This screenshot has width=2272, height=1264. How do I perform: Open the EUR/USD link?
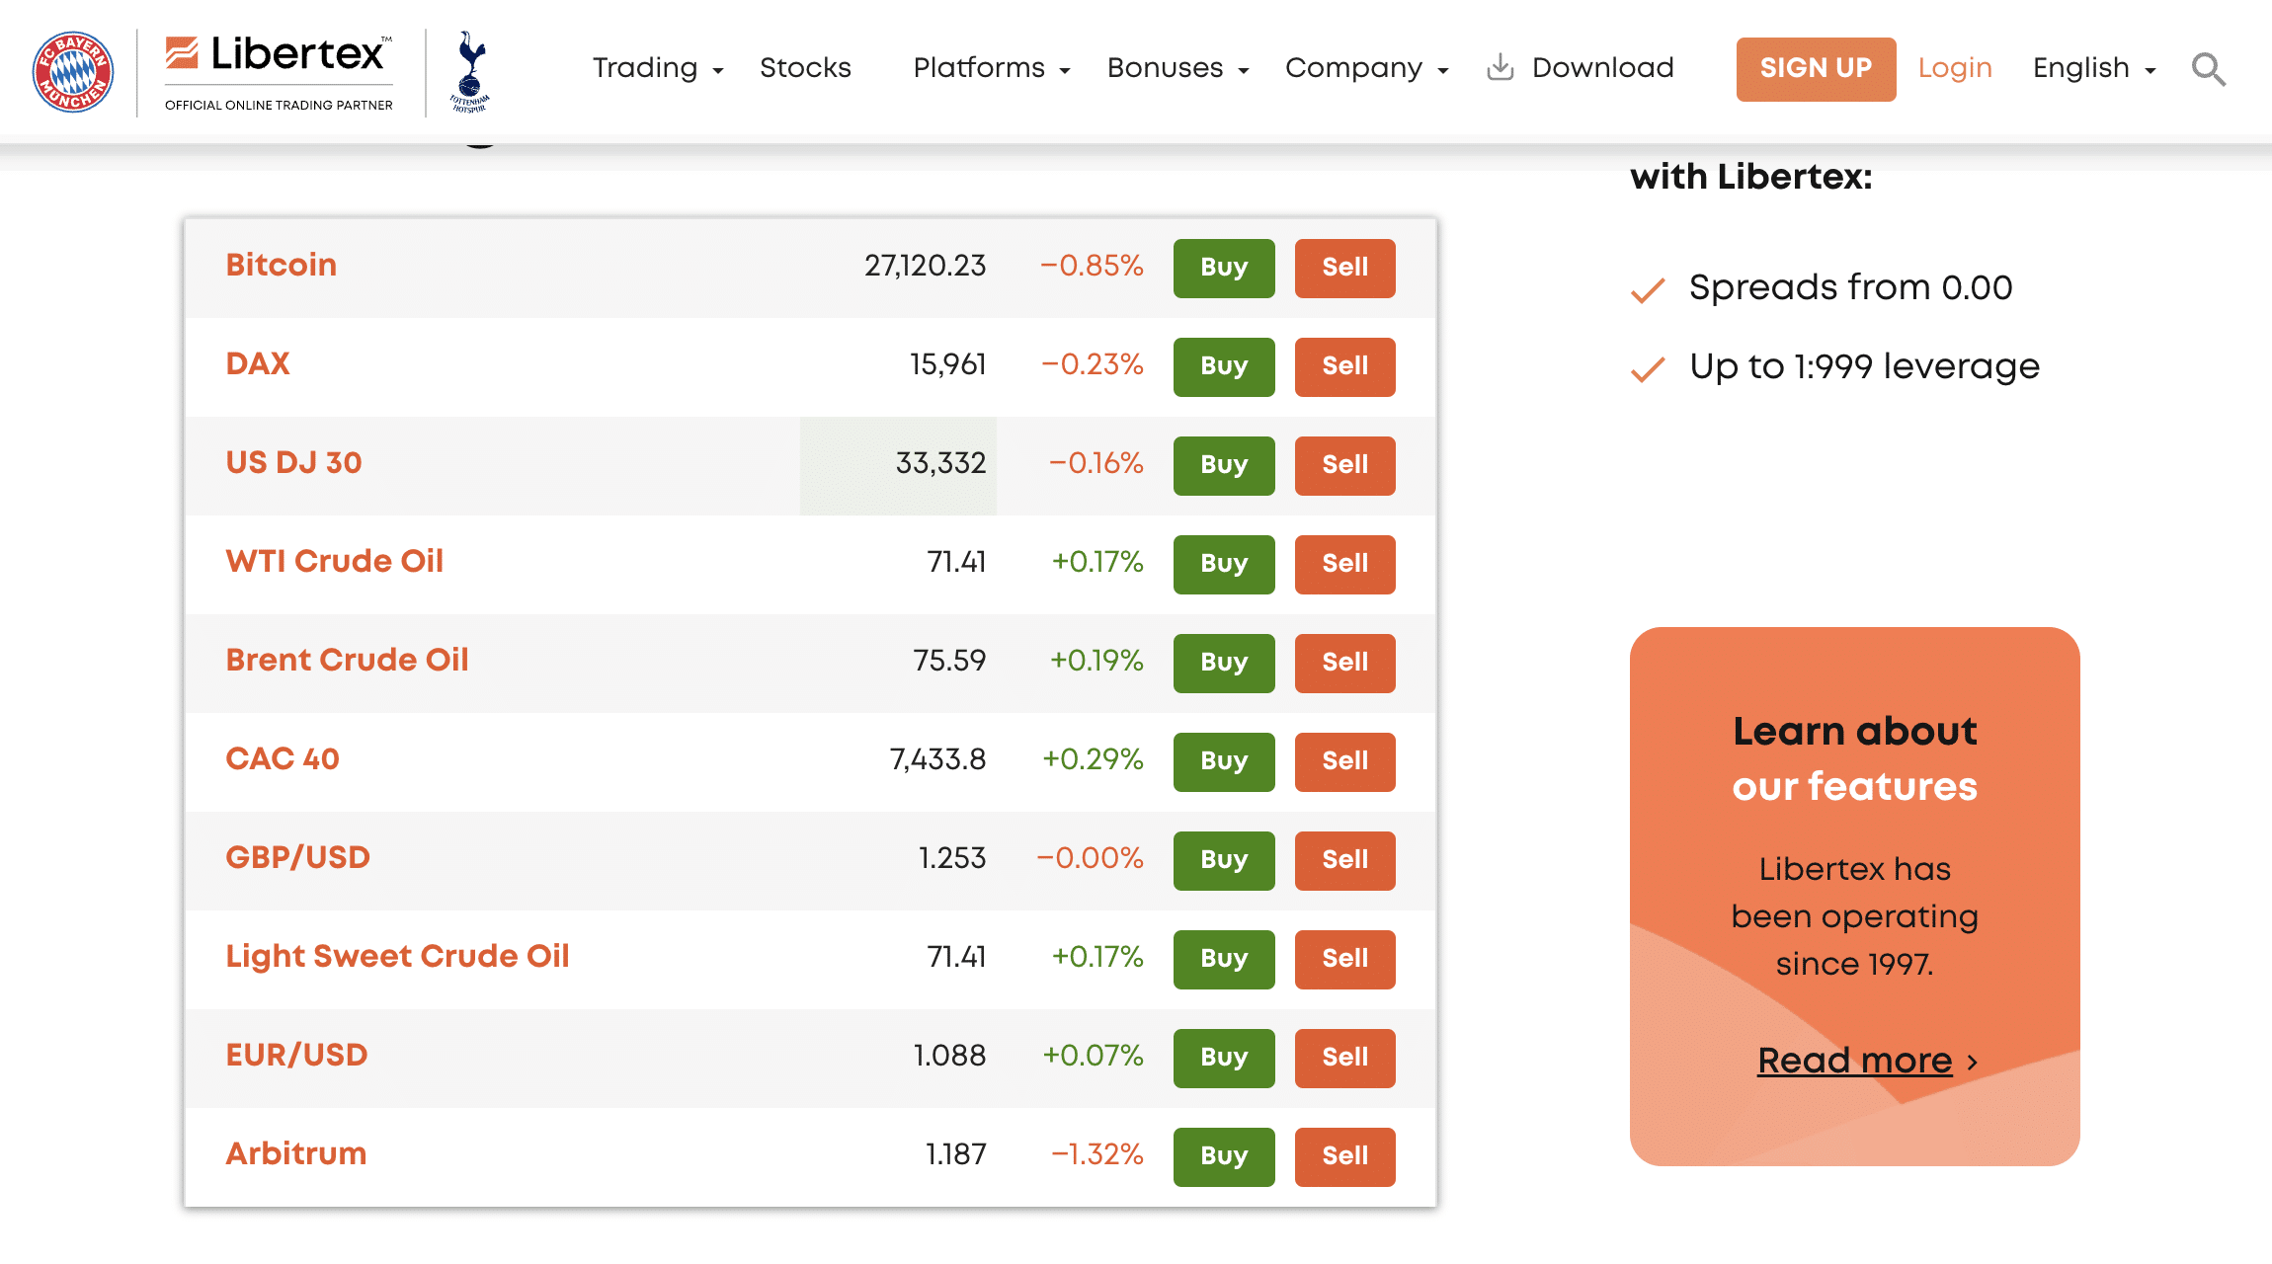coord(297,1055)
